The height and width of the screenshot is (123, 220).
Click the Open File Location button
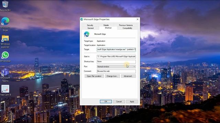pyautogui.click(x=94, y=76)
